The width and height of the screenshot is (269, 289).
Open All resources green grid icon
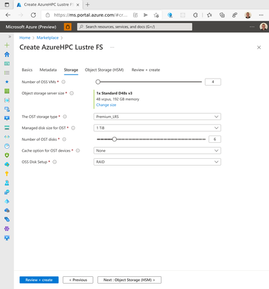7,91
